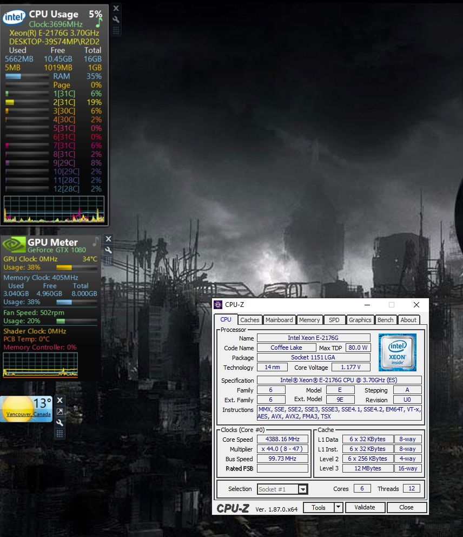
Task: Click the Intel logo in CPU Usage gadget
Action: tap(14, 18)
